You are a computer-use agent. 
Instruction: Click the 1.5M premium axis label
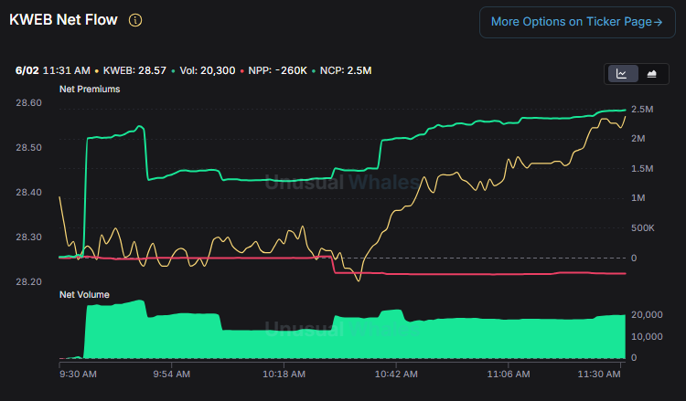pyautogui.click(x=642, y=169)
